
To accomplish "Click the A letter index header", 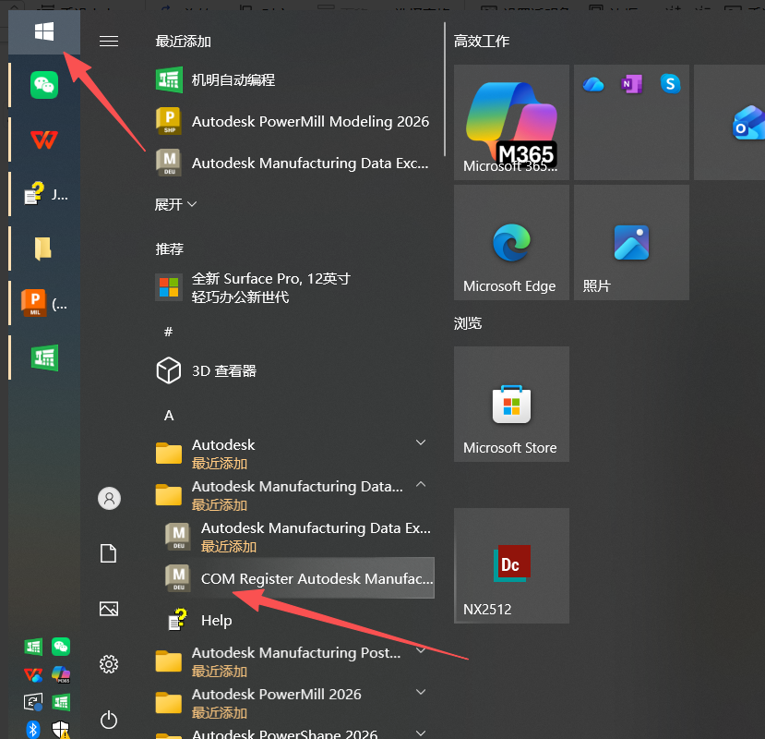I will point(169,416).
